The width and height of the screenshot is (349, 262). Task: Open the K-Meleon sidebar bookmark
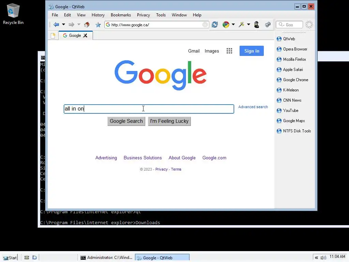(288, 90)
